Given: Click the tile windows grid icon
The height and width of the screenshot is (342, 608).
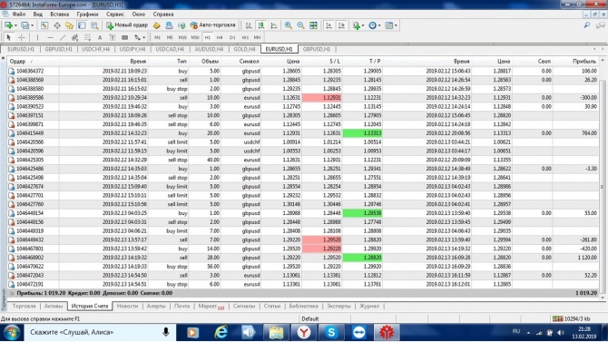Looking at the screenshot, I should (313, 25).
